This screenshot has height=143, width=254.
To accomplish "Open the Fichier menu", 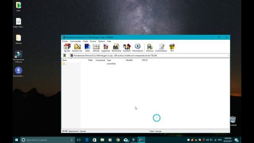I will [x=65, y=41].
